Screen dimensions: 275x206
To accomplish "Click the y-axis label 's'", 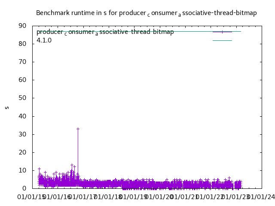I will coord(7,107).
